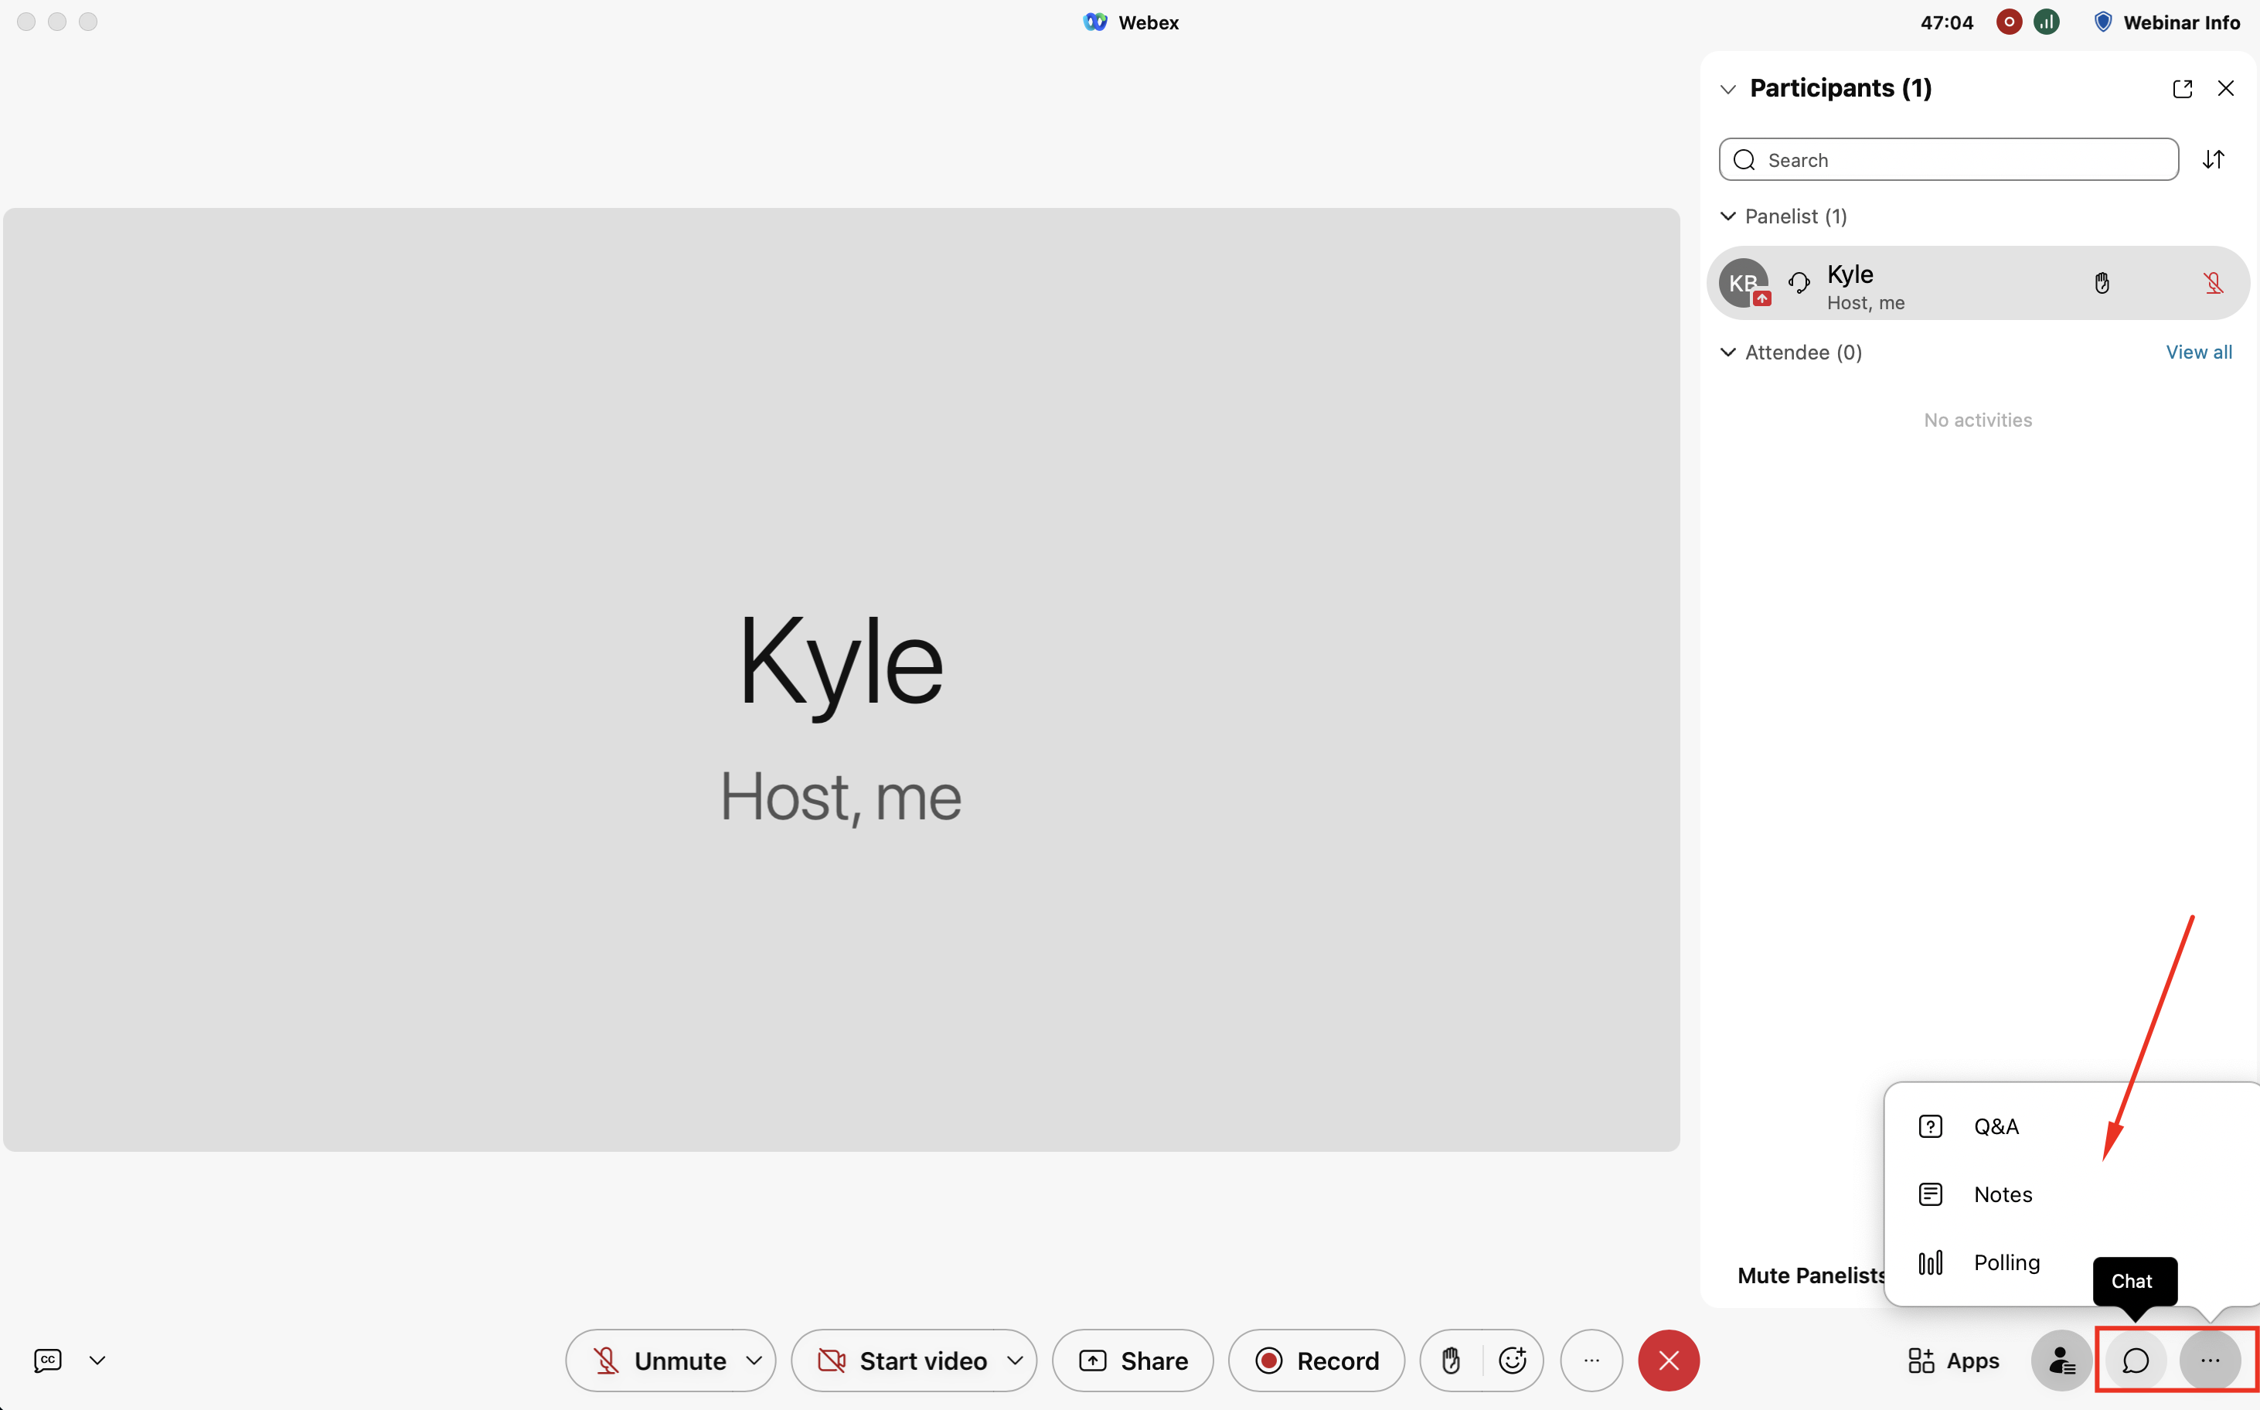The height and width of the screenshot is (1410, 2260).
Task: Open audio options arrow beside Unmute
Action: pos(754,1361)
